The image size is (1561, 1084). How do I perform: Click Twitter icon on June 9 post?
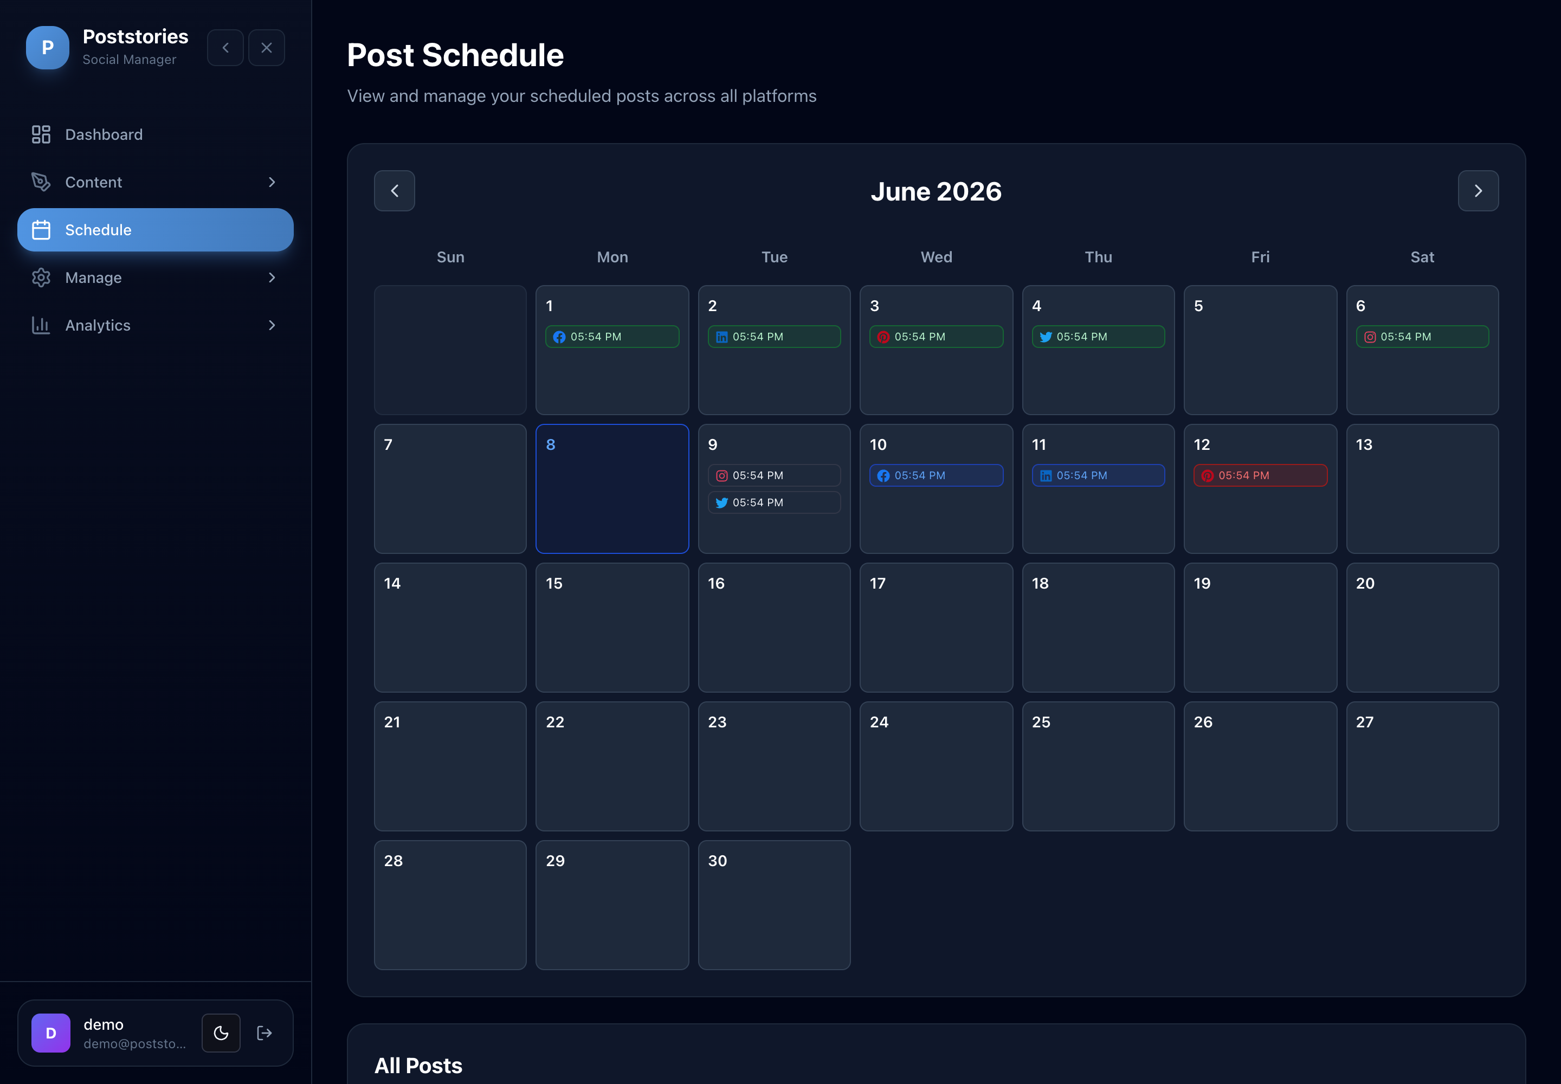coord(721,502)
